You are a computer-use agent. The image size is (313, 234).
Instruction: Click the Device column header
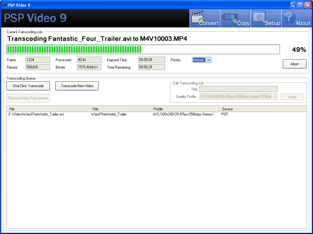coord(228,109)
